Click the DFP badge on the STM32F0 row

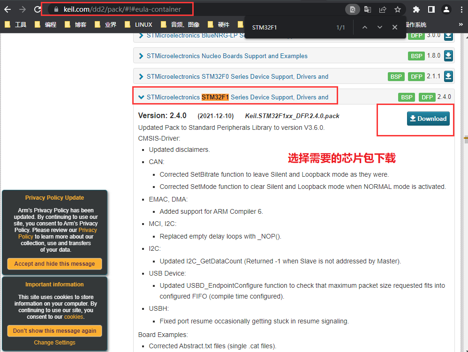(416, 77)
